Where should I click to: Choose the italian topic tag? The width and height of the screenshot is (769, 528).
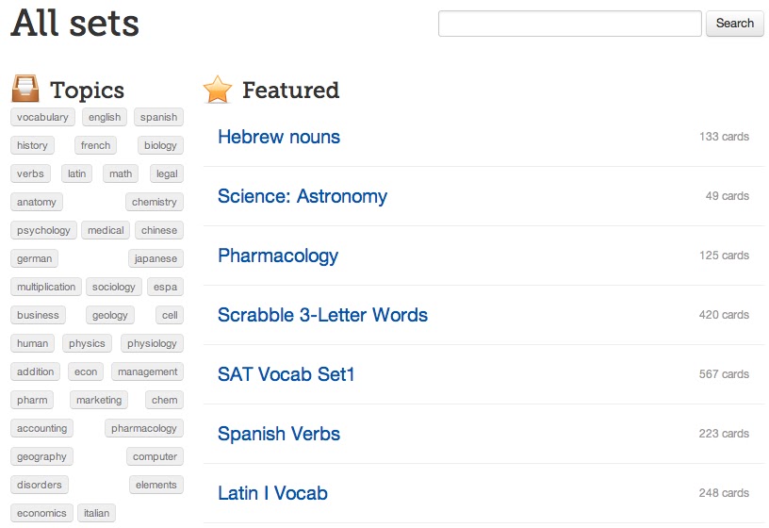point(96,513)
